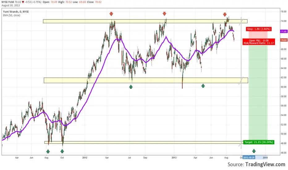Click the 60.00 price axis label
Viewport: 288px width, 170px height.
[283, 87]
